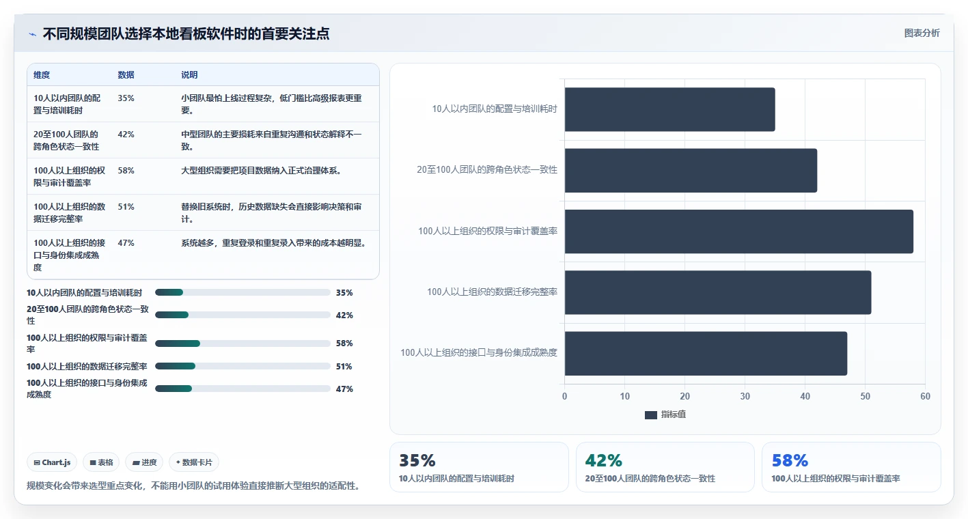Click the dark legend swatch beside 指标值
The height and width of the screenshot is (519, 968).
650,415
